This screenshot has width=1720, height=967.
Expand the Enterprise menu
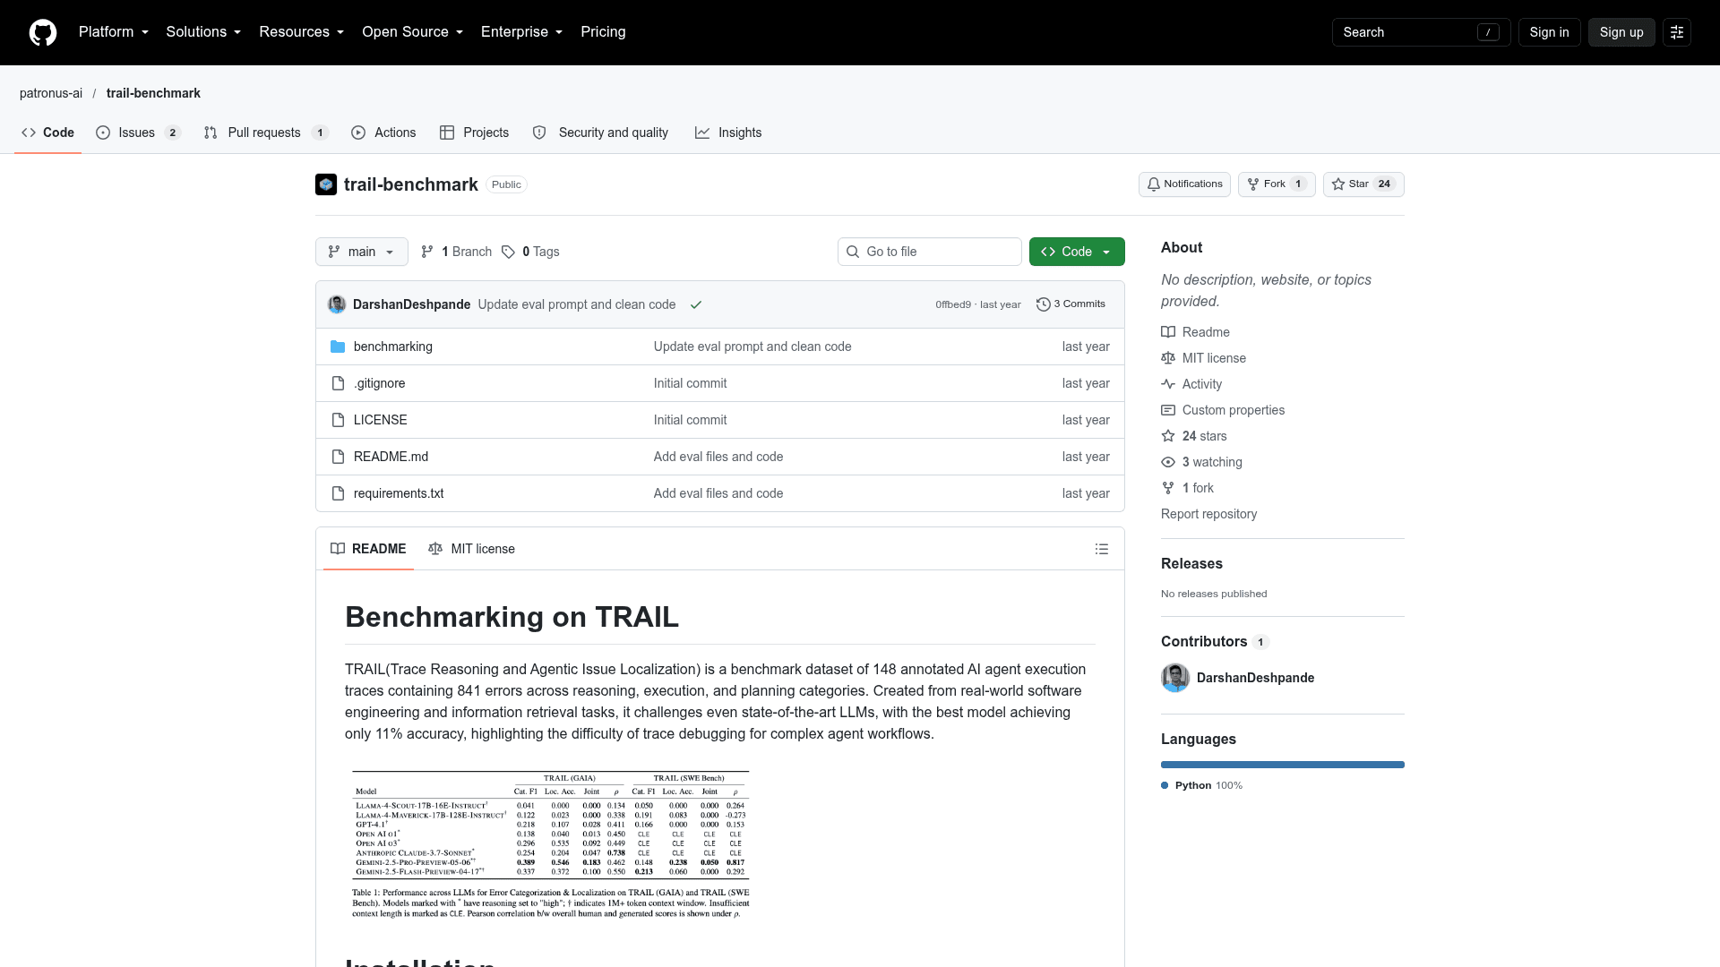tap(522, 32)
